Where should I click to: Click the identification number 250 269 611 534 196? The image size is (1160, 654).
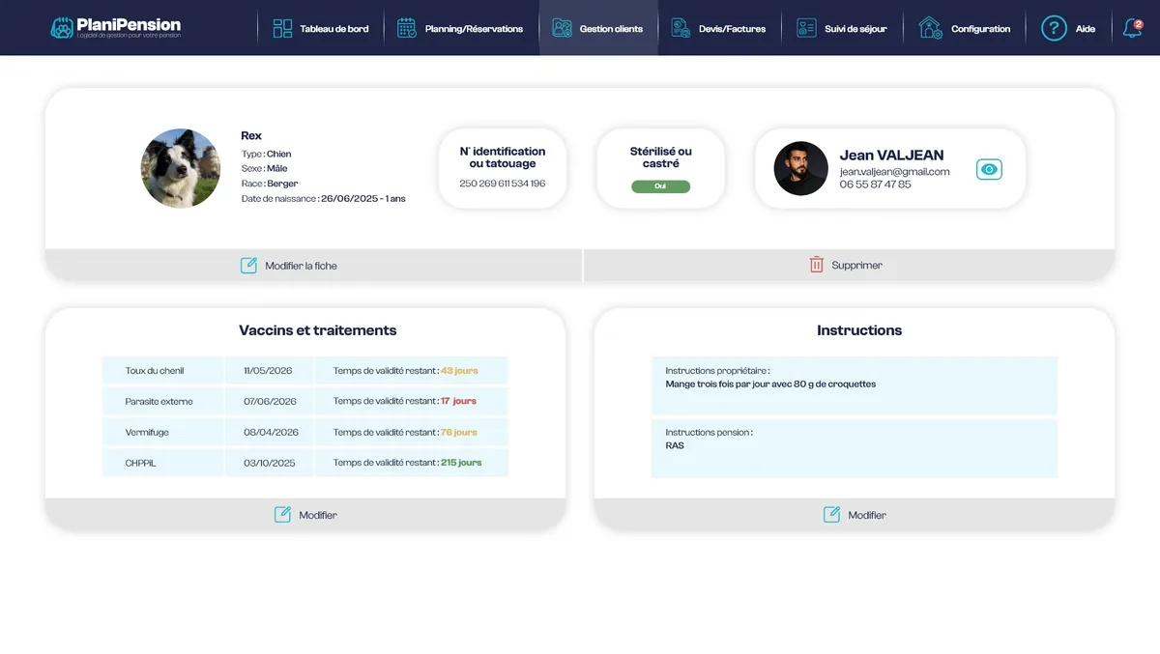(x=503, y=184)
